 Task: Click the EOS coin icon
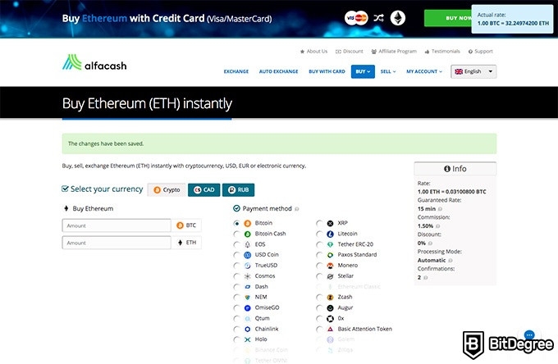click(247, 244)
